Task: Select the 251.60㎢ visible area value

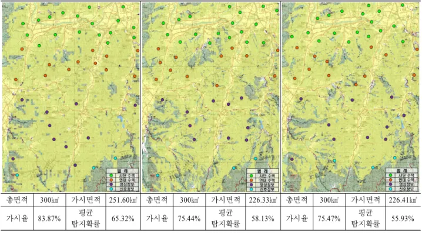Action: coord(123,200)
